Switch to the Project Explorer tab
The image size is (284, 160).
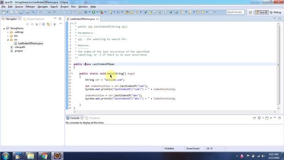[34, 19]
